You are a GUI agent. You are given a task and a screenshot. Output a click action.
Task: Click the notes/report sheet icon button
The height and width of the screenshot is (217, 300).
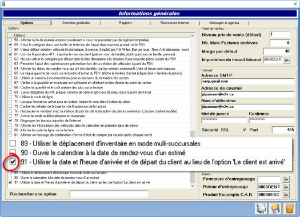[x=261, y=208]
